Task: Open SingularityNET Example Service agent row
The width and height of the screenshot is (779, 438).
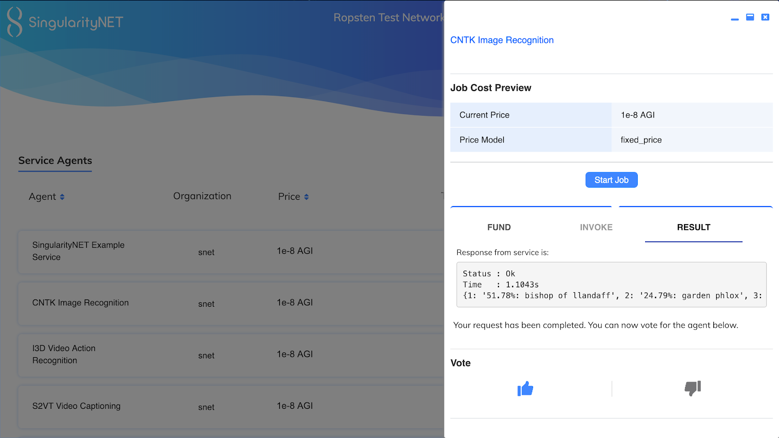Action: tap(231, 251)
